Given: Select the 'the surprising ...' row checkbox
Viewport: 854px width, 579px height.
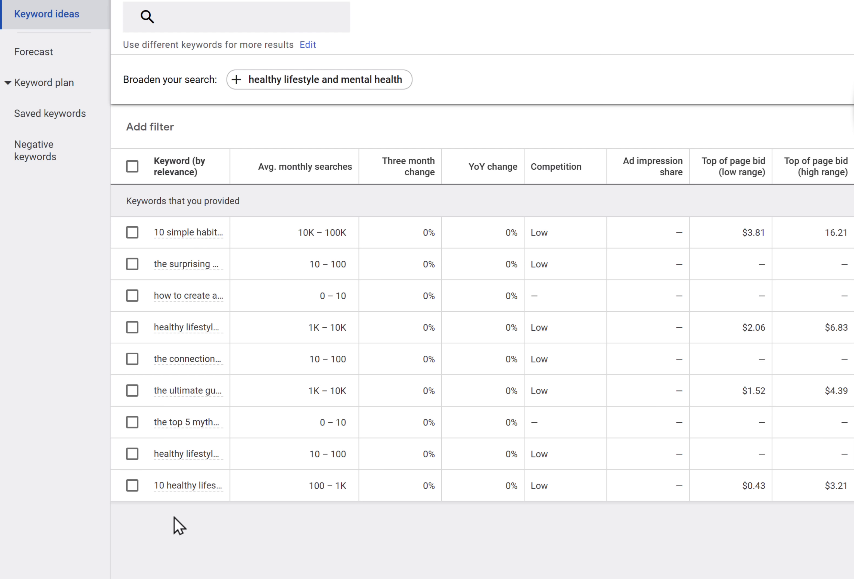Looking at the screenshot, I should click(132, 264).
